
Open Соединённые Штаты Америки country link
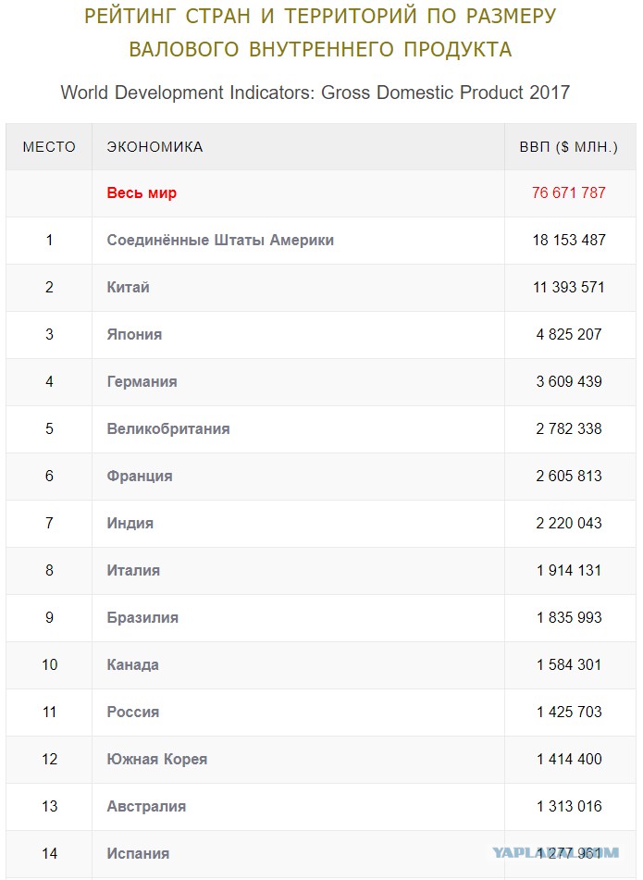click(x=220, y=241)
